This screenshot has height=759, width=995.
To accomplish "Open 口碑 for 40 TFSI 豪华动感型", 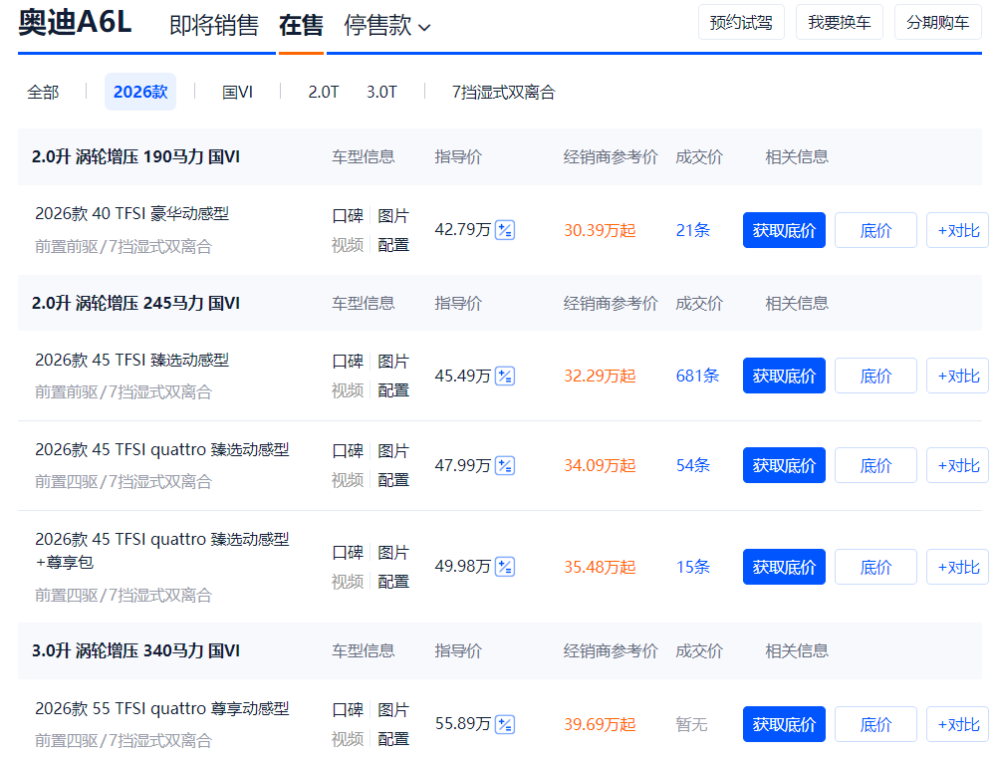I will click(x=348, y=216).
